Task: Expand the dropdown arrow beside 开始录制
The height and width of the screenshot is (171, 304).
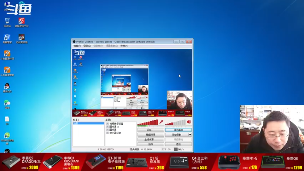Action: click(190, 135)
